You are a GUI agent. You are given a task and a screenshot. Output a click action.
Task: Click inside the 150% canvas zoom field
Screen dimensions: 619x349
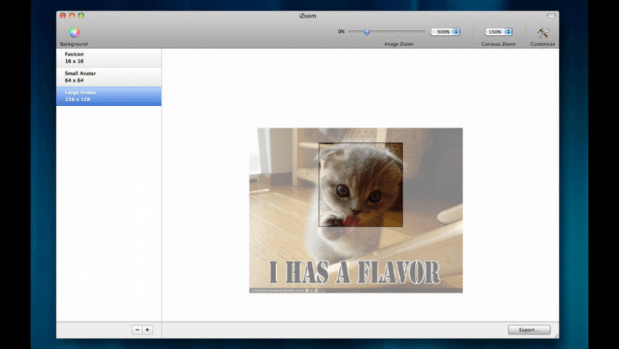[494, 31]
